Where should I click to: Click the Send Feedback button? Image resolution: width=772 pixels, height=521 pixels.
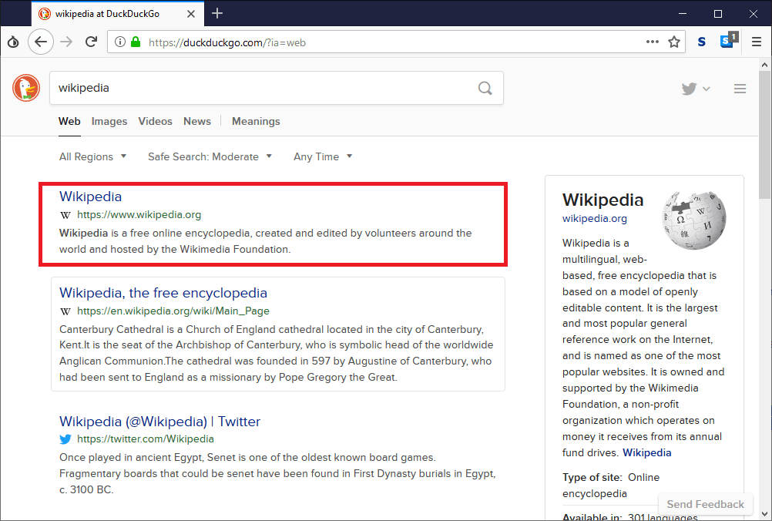point(705,504)
